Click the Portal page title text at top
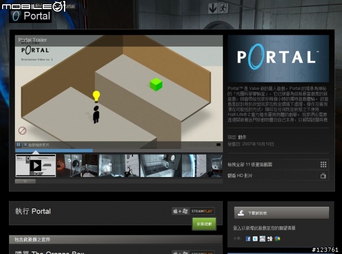This screenshot has height=254, width=342. click(x=37, y=16)
